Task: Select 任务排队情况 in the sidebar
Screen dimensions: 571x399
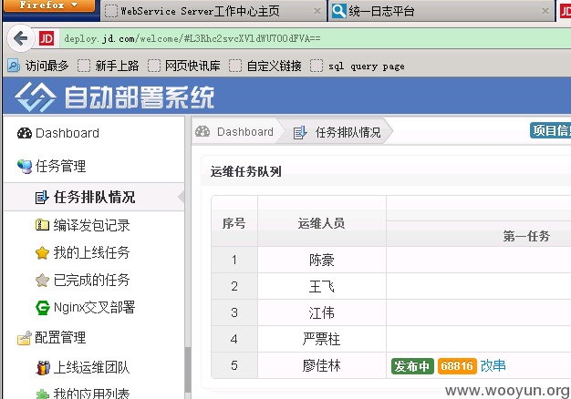Action: 94,197
